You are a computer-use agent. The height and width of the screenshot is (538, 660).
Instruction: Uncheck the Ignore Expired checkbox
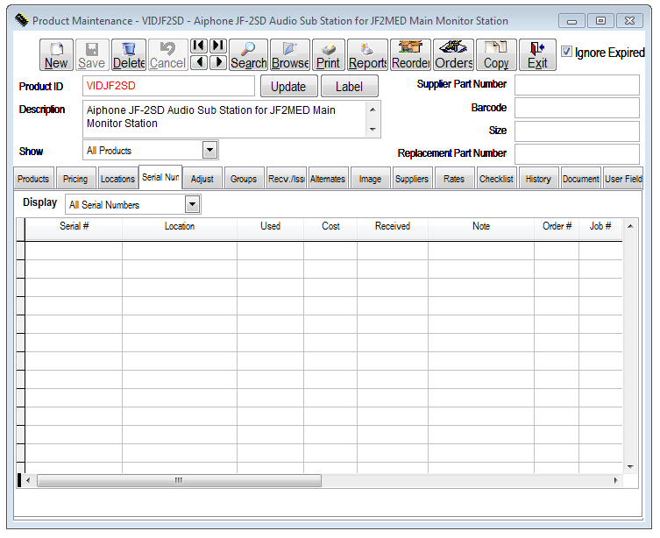point(567,53)
